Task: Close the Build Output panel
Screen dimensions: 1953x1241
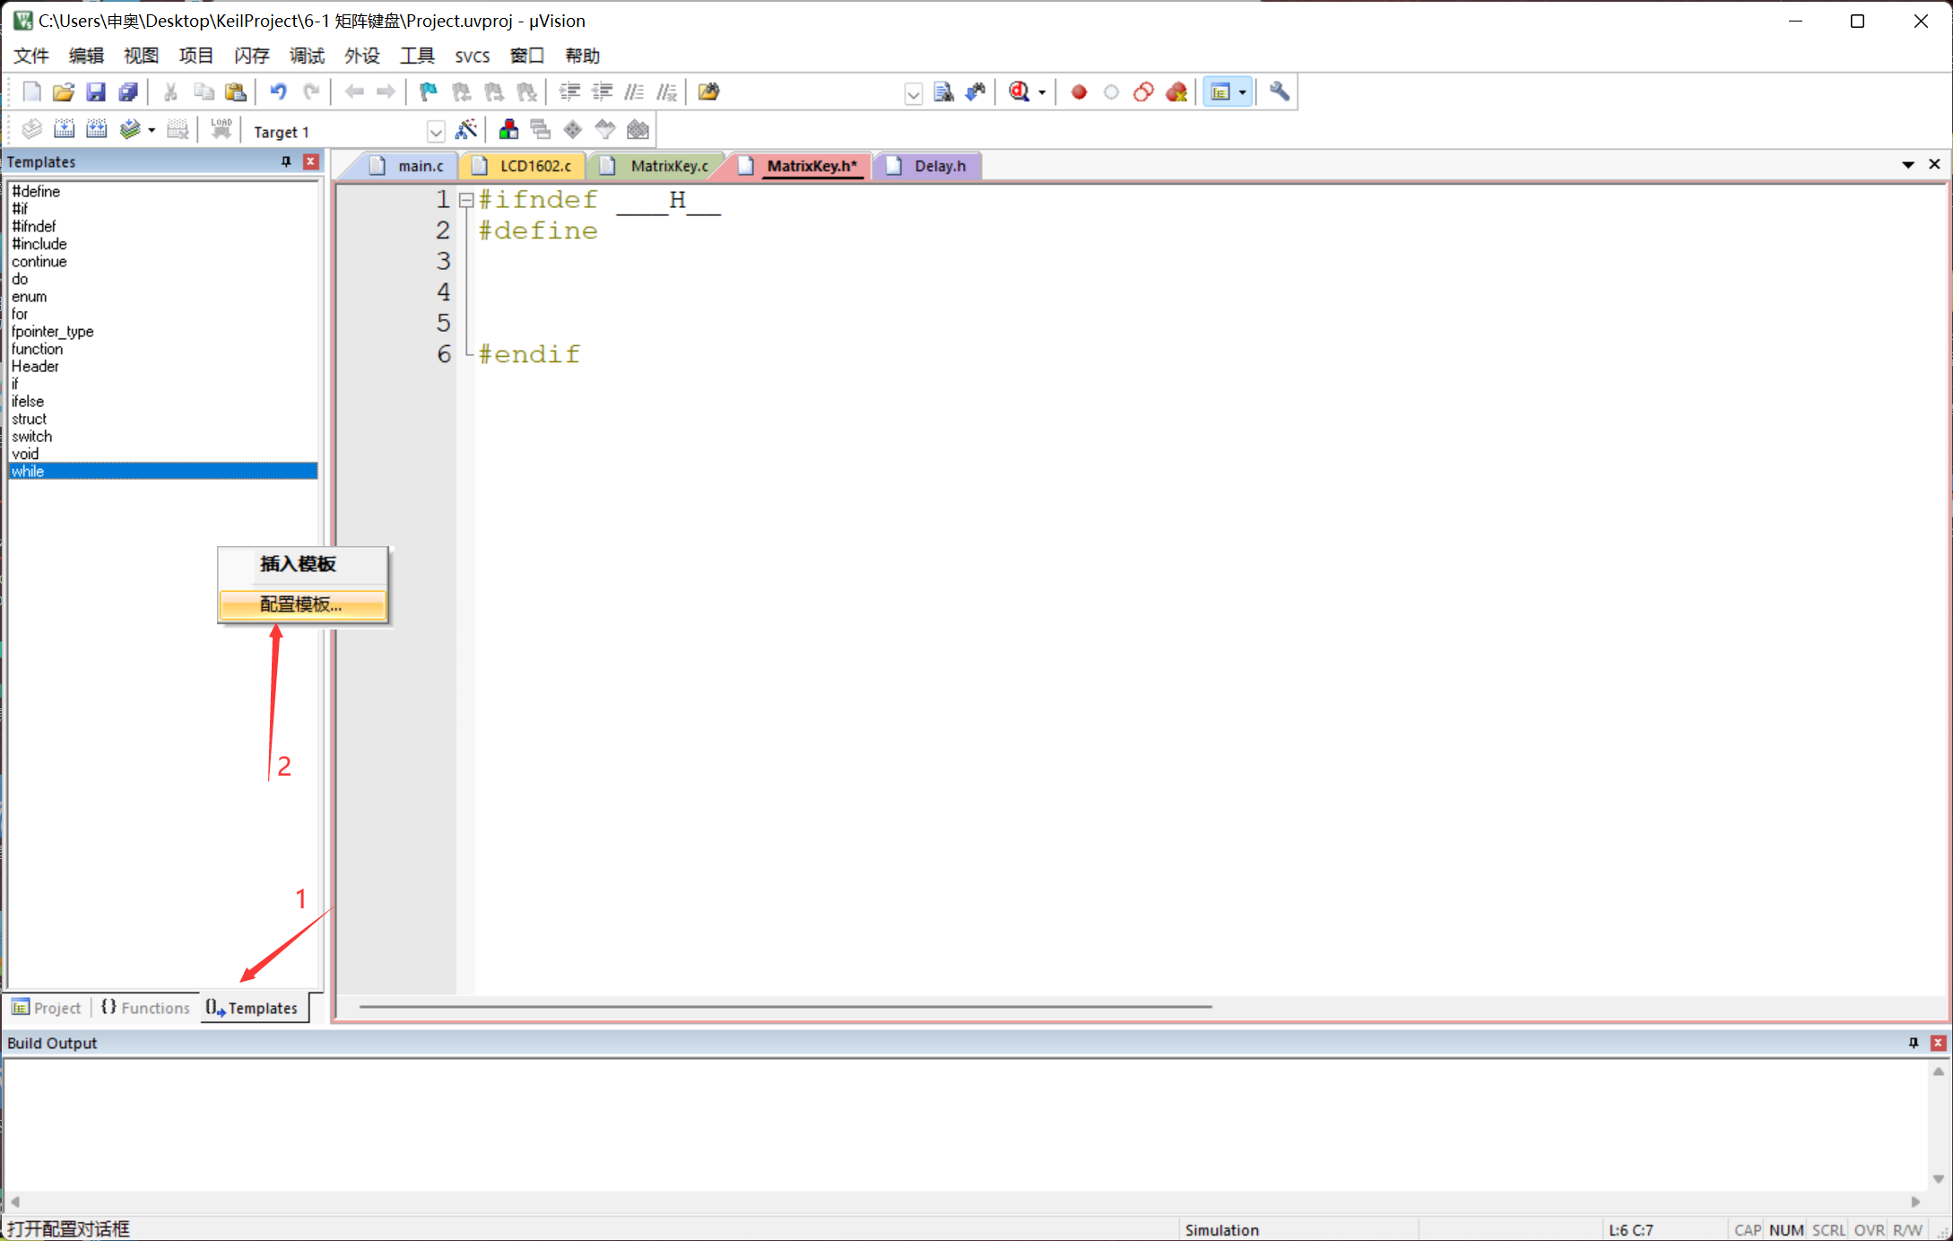Action: point(1938,1043)
